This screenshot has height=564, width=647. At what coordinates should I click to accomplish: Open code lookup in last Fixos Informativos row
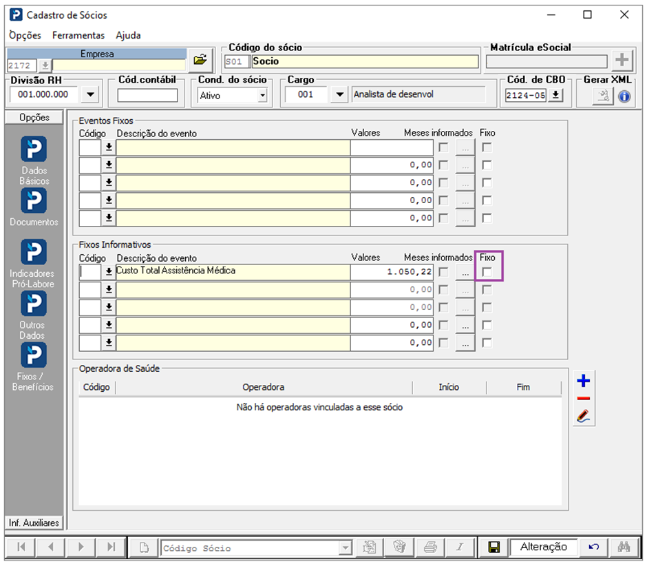coord(109,343)
